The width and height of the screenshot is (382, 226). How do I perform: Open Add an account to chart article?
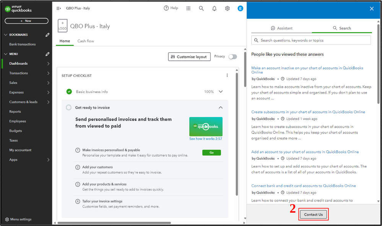(x=305, y=152)
